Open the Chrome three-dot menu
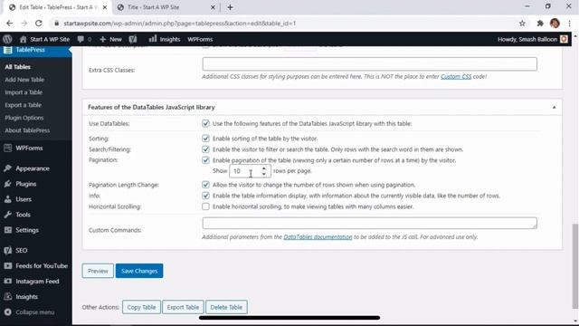The width and height of the screenshot is (579, 326). (x=569, y=24)
